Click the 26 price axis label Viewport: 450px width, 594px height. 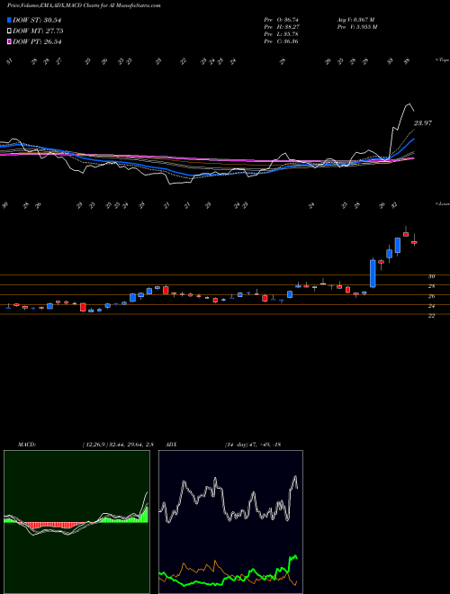(431, 296)
